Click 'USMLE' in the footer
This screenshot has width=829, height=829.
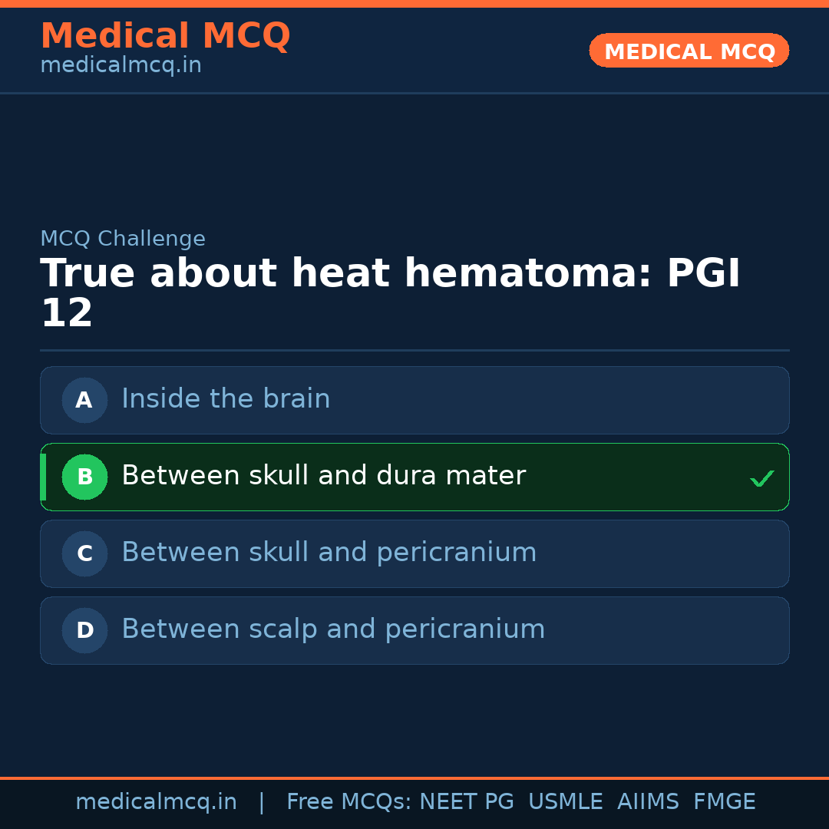565,802
